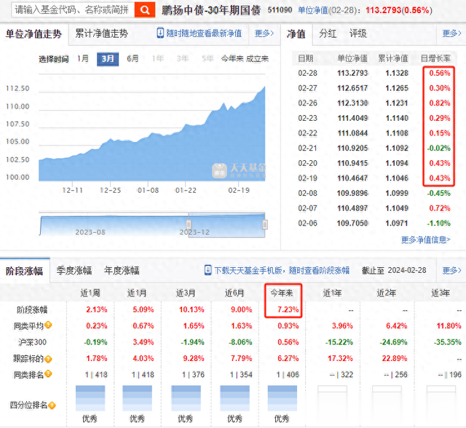Click the 近1周 quartile ranking bar
Image resolution: width=466 pixels, height=428 pixels.
click(x=90, y=398)
